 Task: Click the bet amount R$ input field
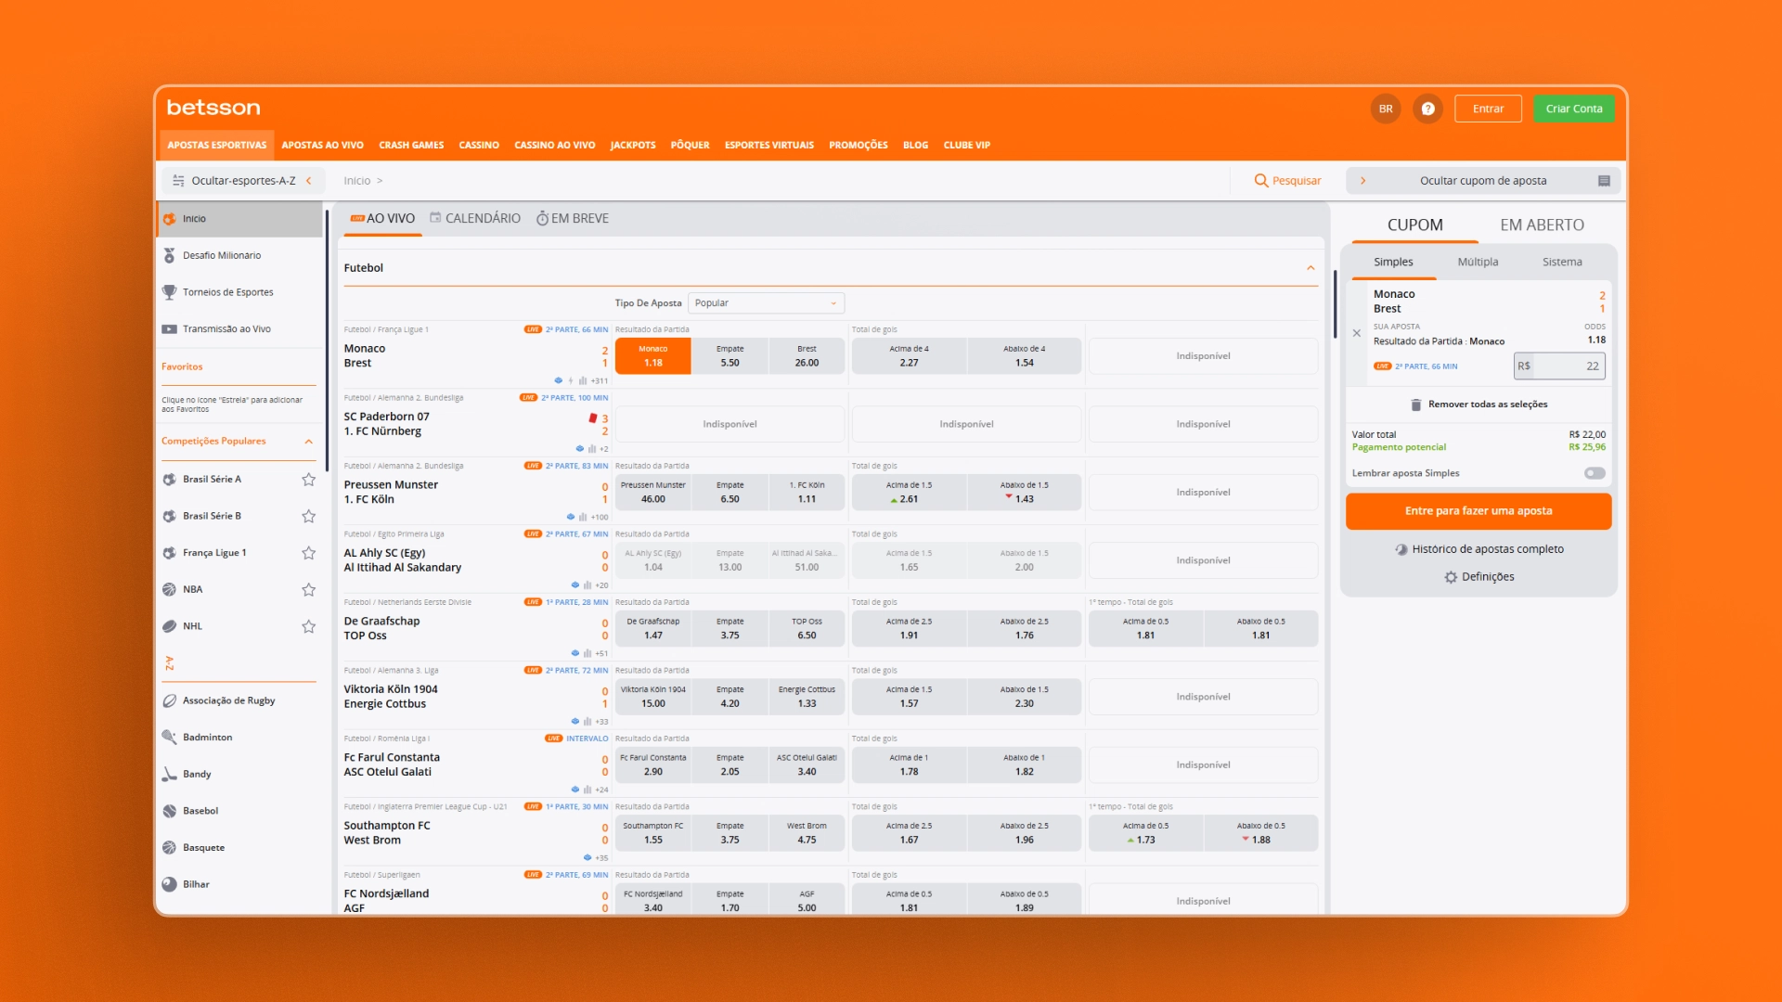pyautogui.click(x=1559, y=366)
